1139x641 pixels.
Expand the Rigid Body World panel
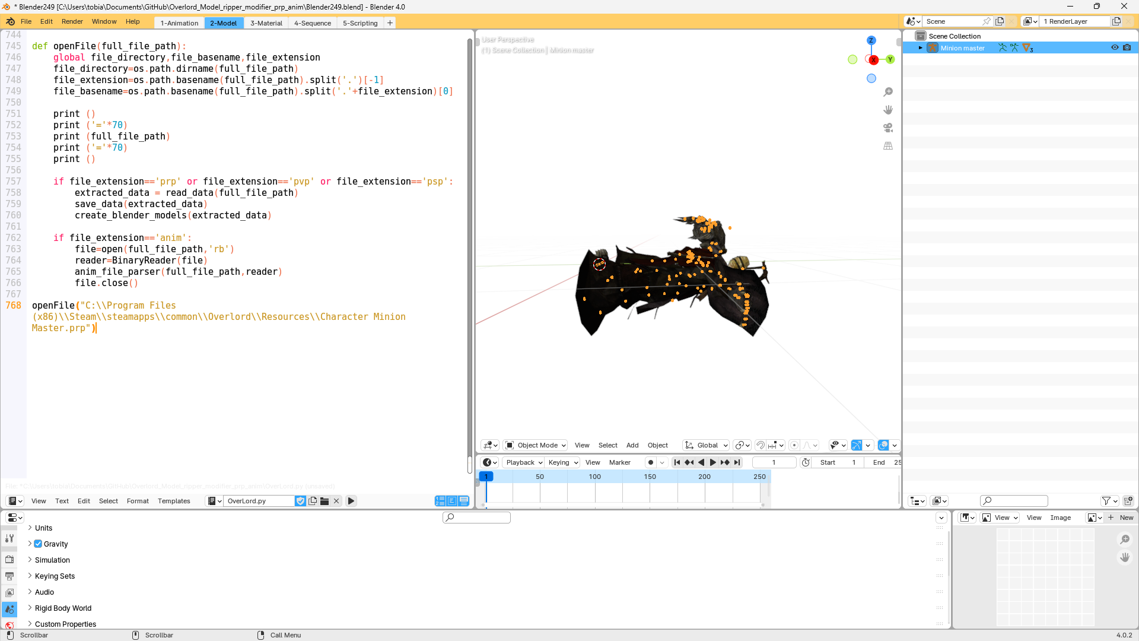30,608
